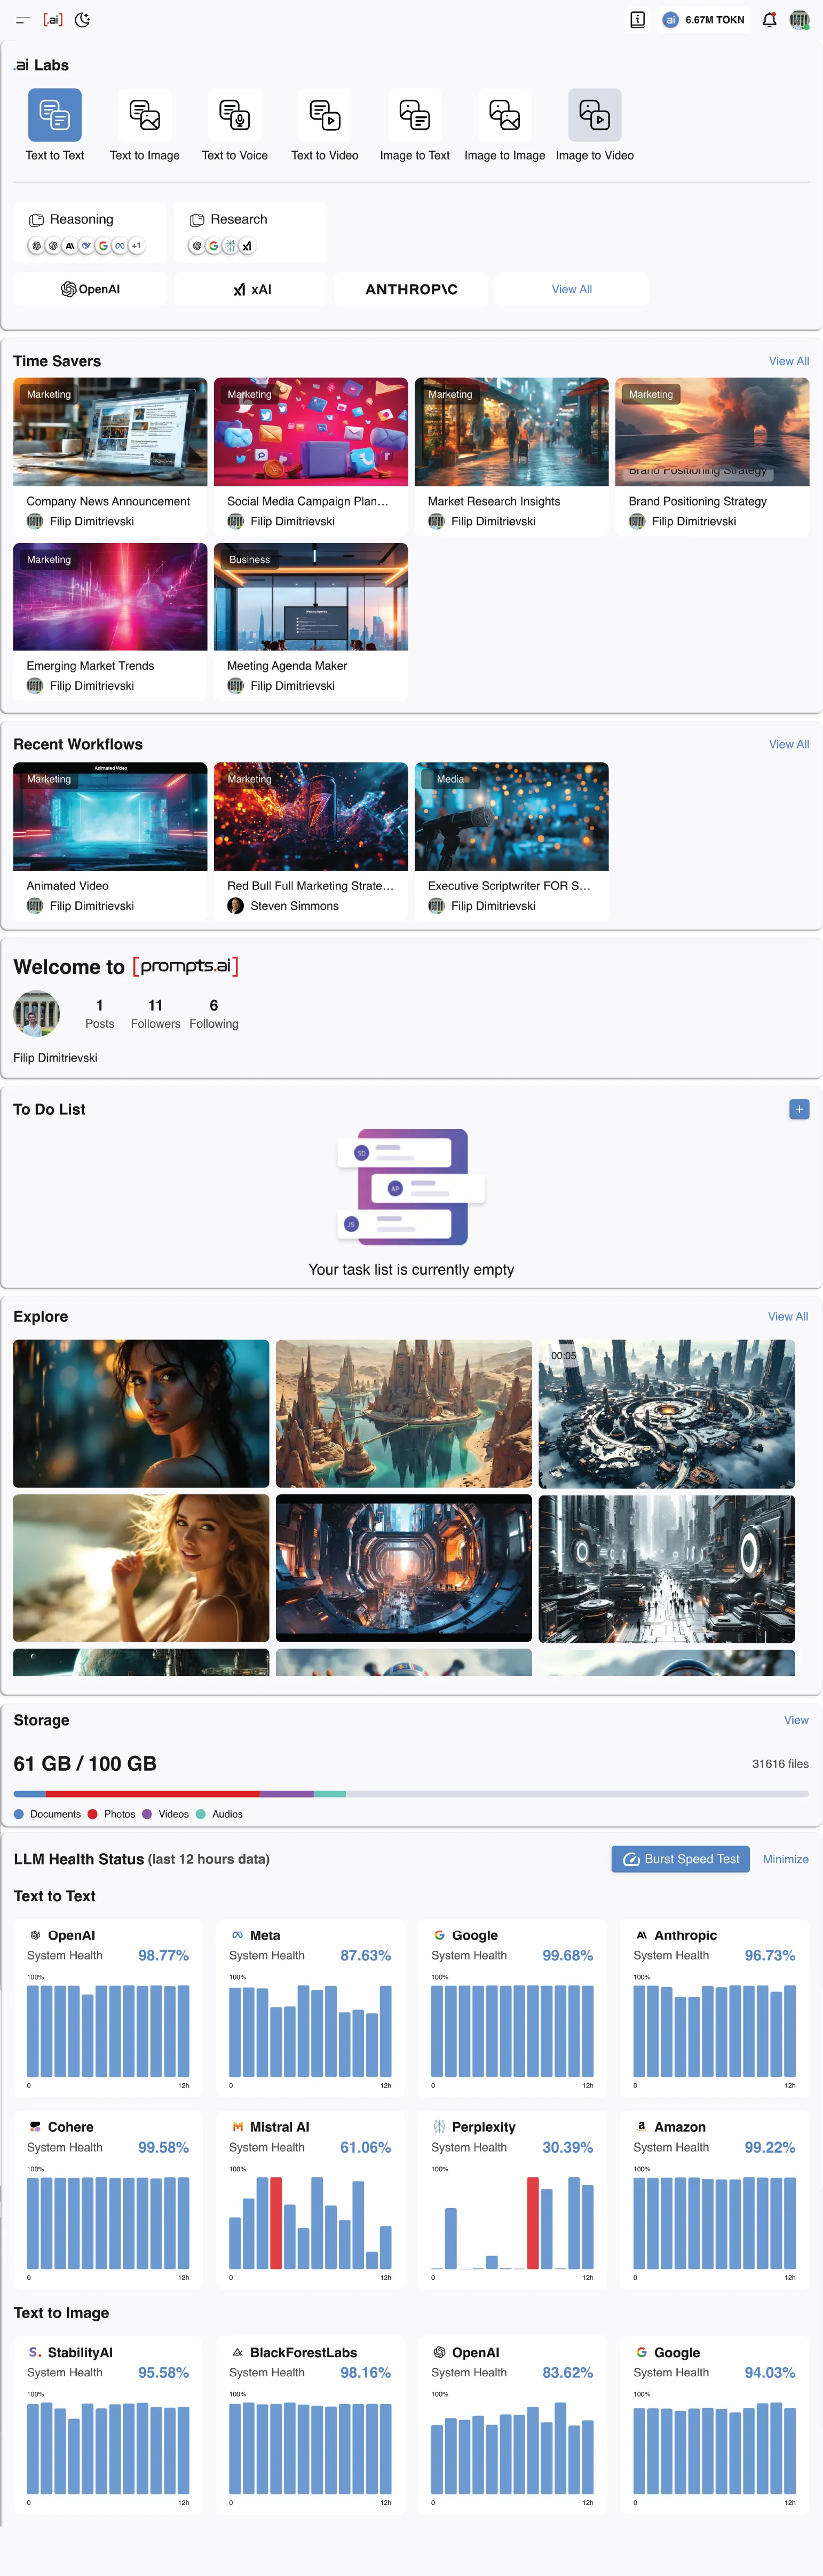Open Meeting Agenda Maker card
823x2576 pixels.
(x=311, y=621)
